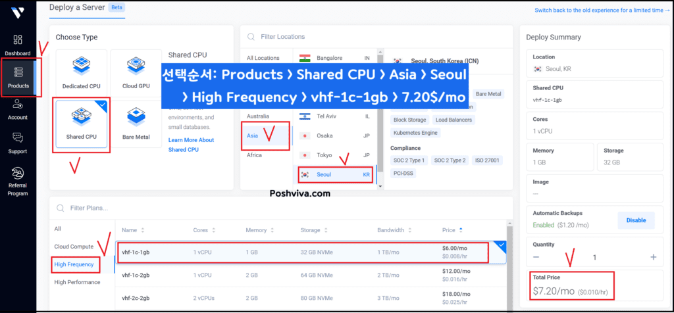
Task: Click the Beta badge beside the title
Action: [117, 7]
